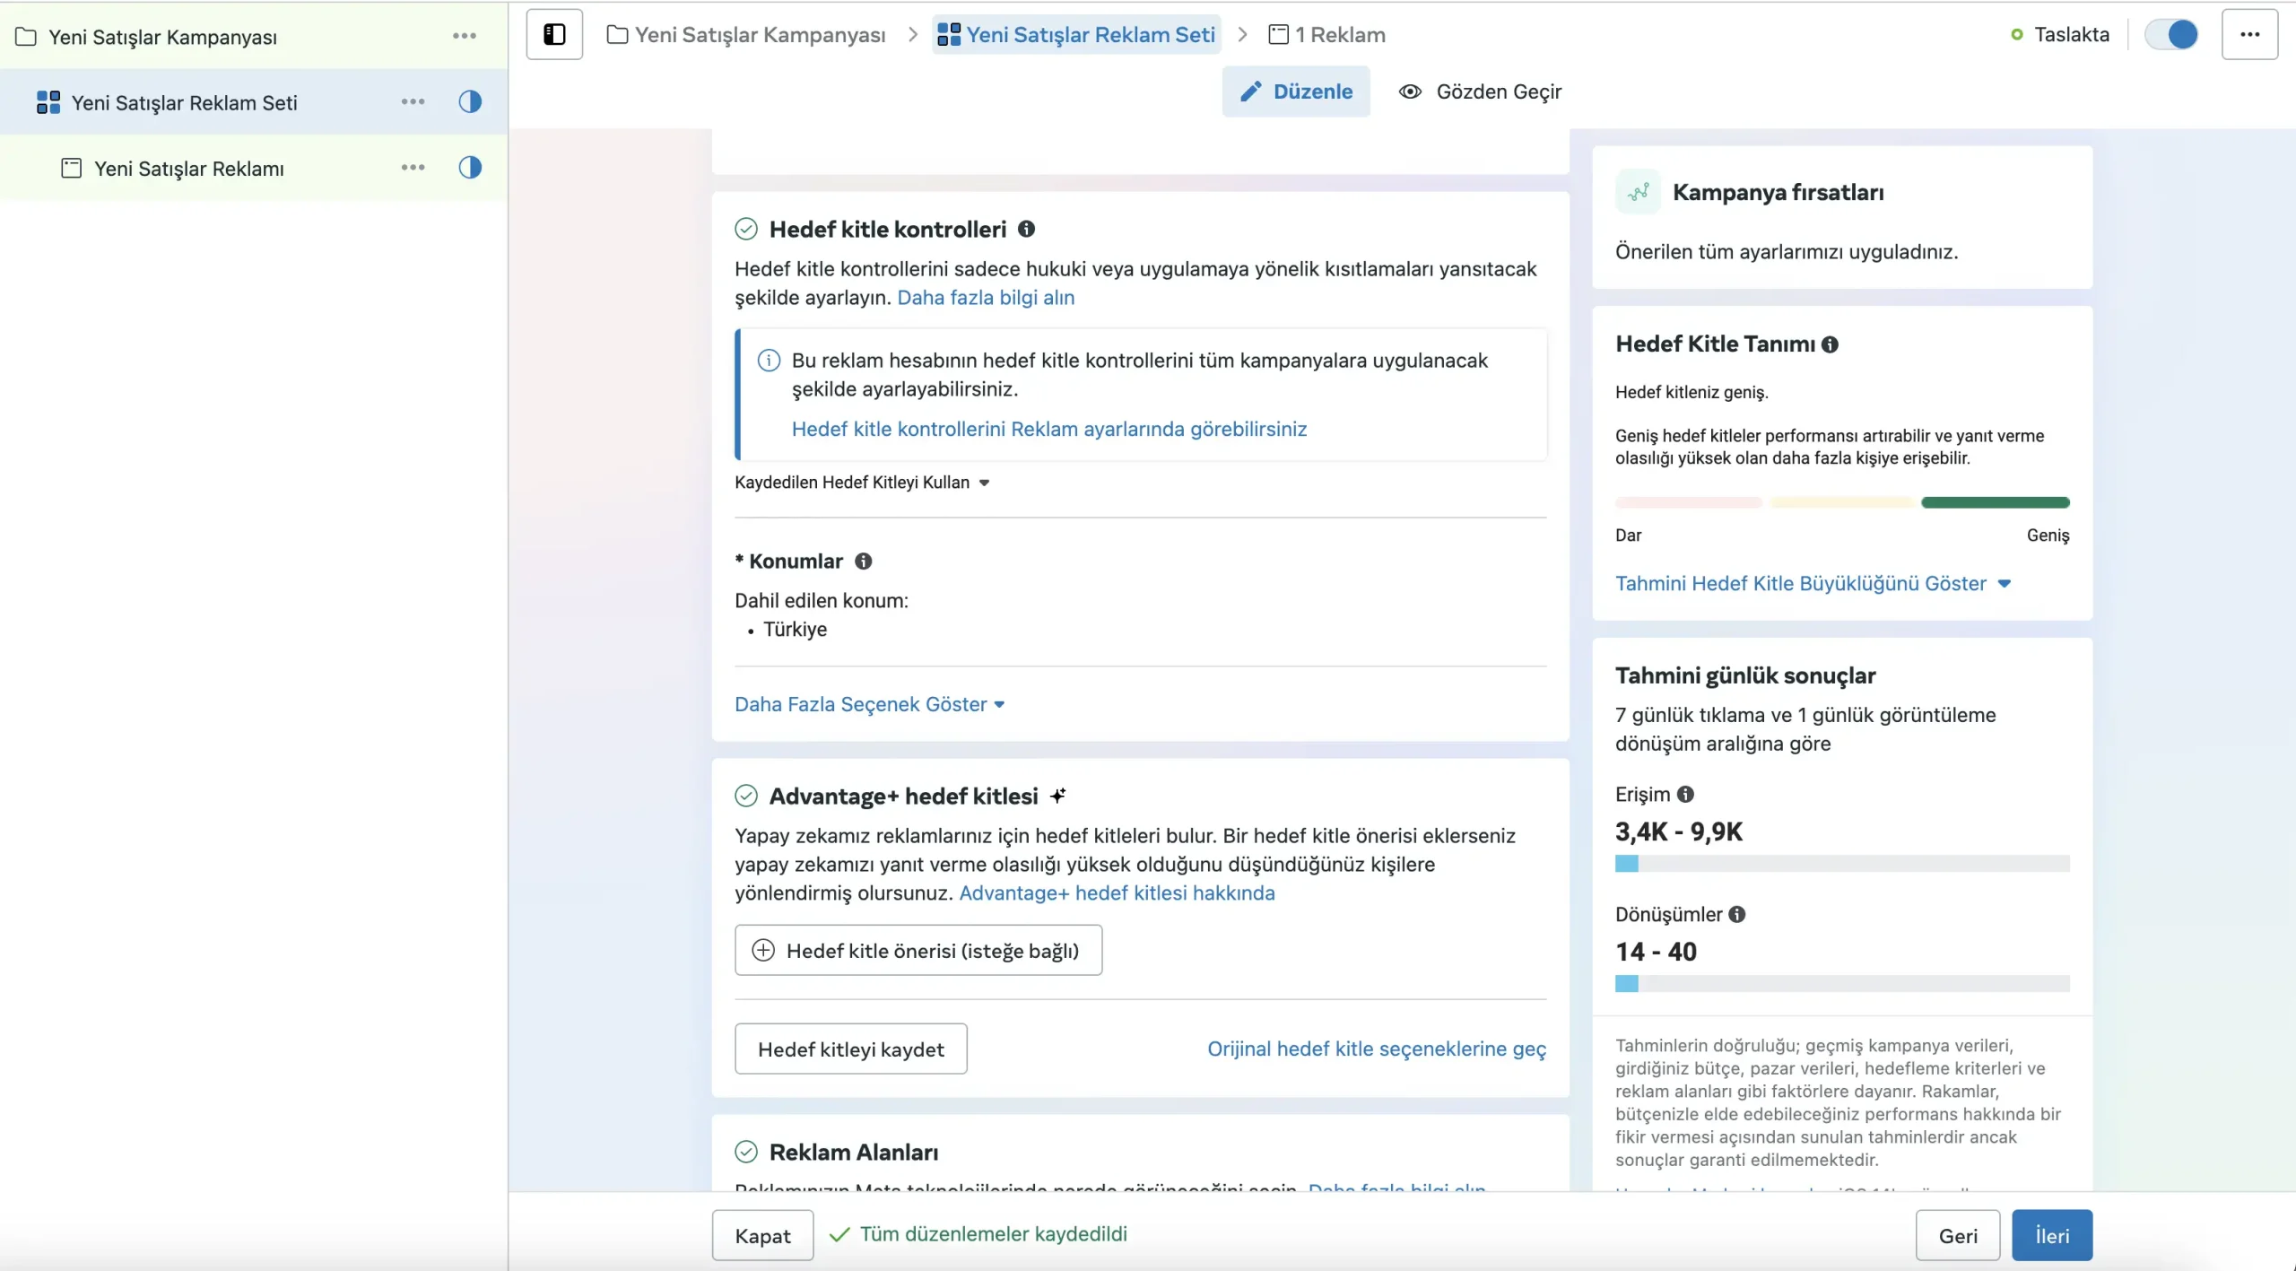Toggle half-circle status of Yeni Satışlar Reklam Seti
Viewport: 2296px width, 1271px height.
[470, 102]
